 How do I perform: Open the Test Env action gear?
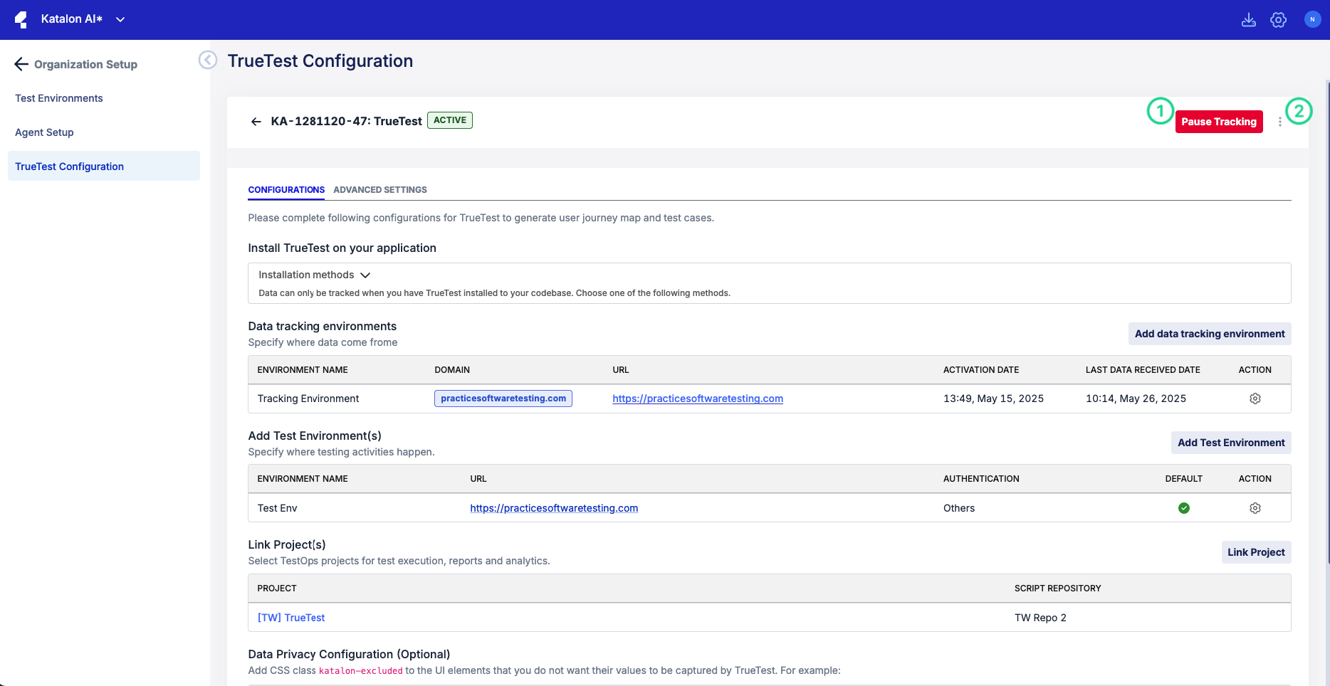pyautogui.click(x=1255, y=508)
